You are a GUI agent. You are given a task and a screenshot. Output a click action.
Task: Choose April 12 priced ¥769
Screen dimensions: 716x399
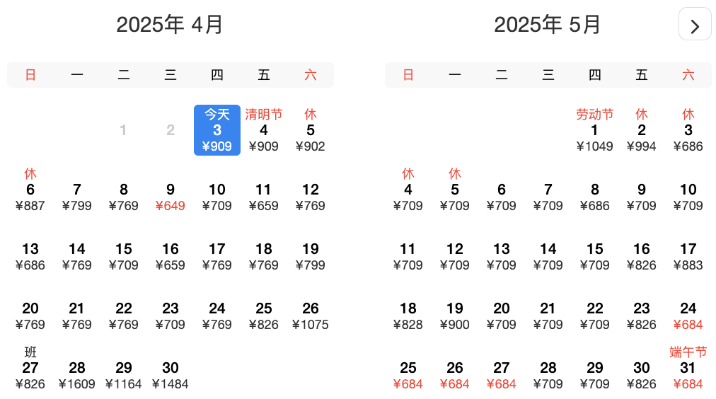click(311, 197)
